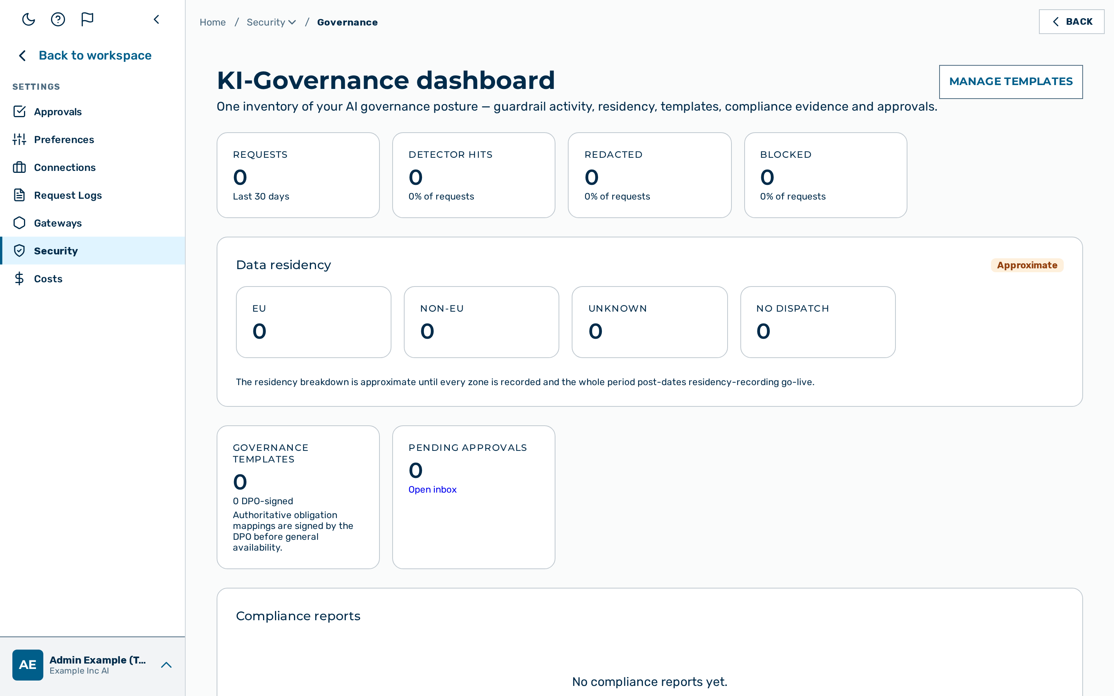Open the help question mark icon
This screenshot has height=696, width=1114.
click(x=58, y=19)
